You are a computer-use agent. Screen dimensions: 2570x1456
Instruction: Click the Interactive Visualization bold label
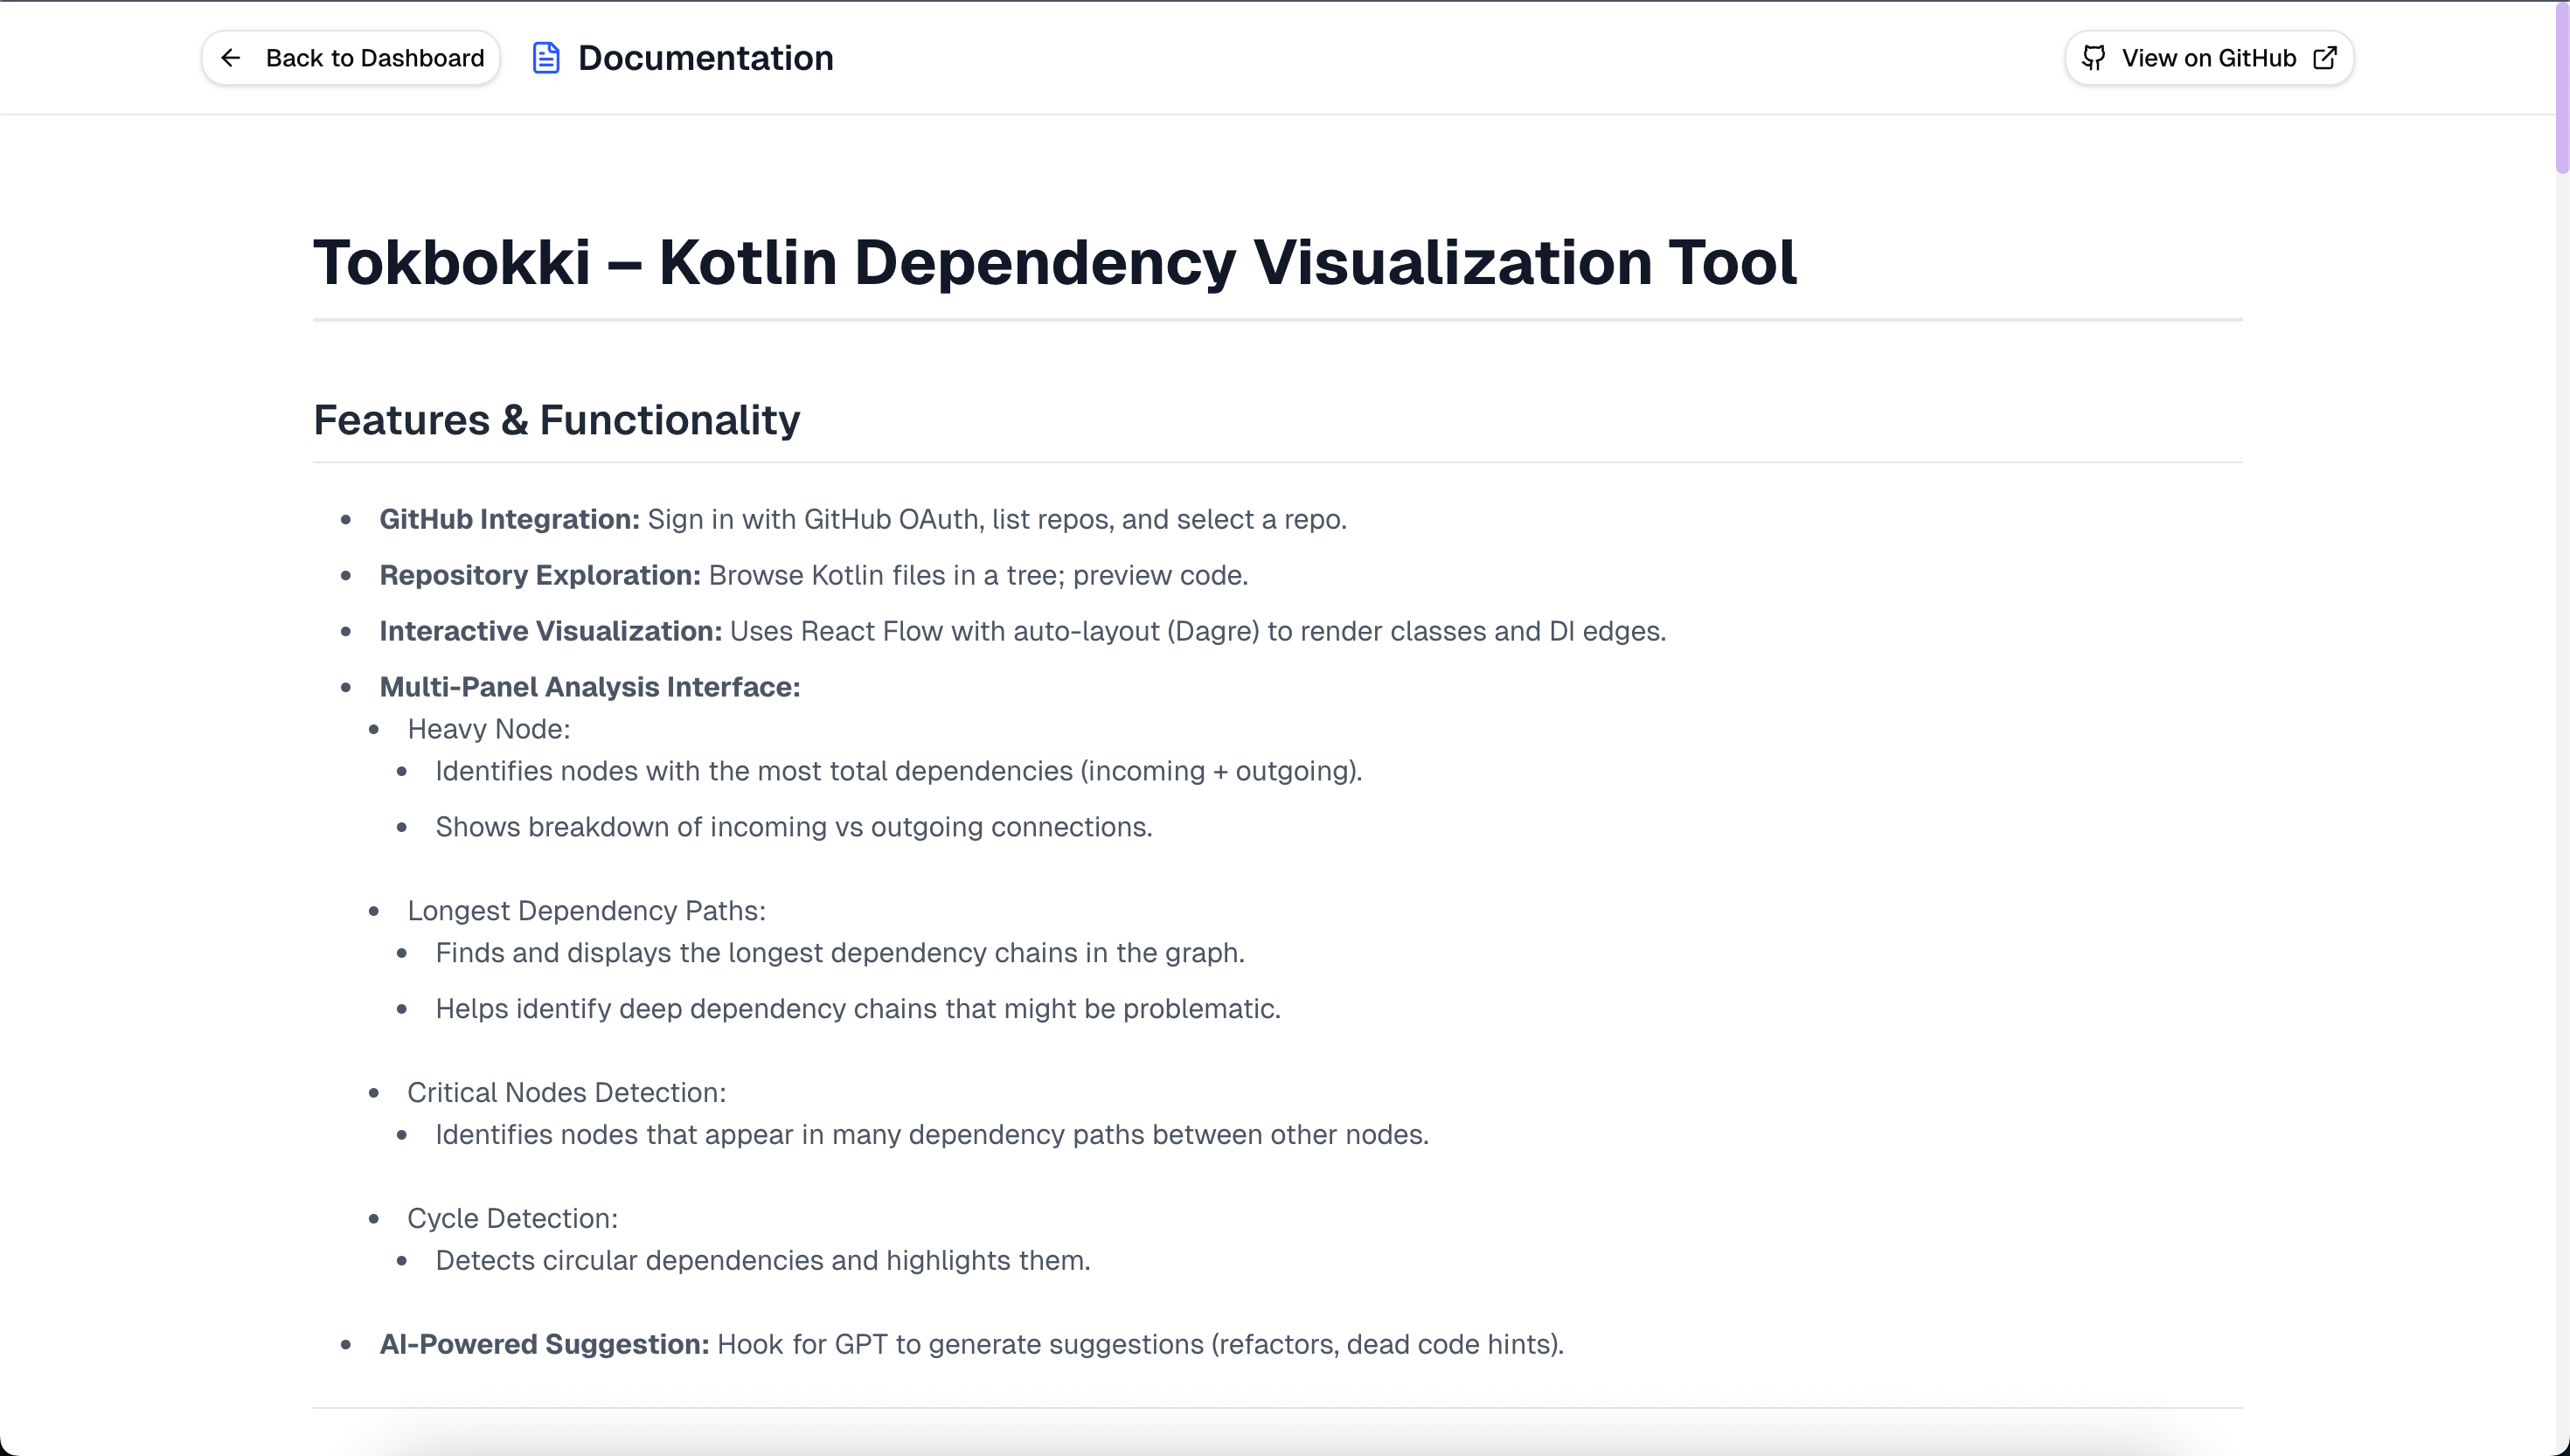coord(550,631)
